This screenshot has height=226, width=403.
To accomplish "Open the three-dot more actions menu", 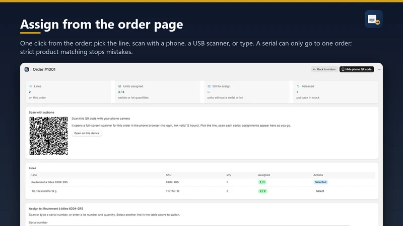I will pyautogui.click(x=380, y=69).
